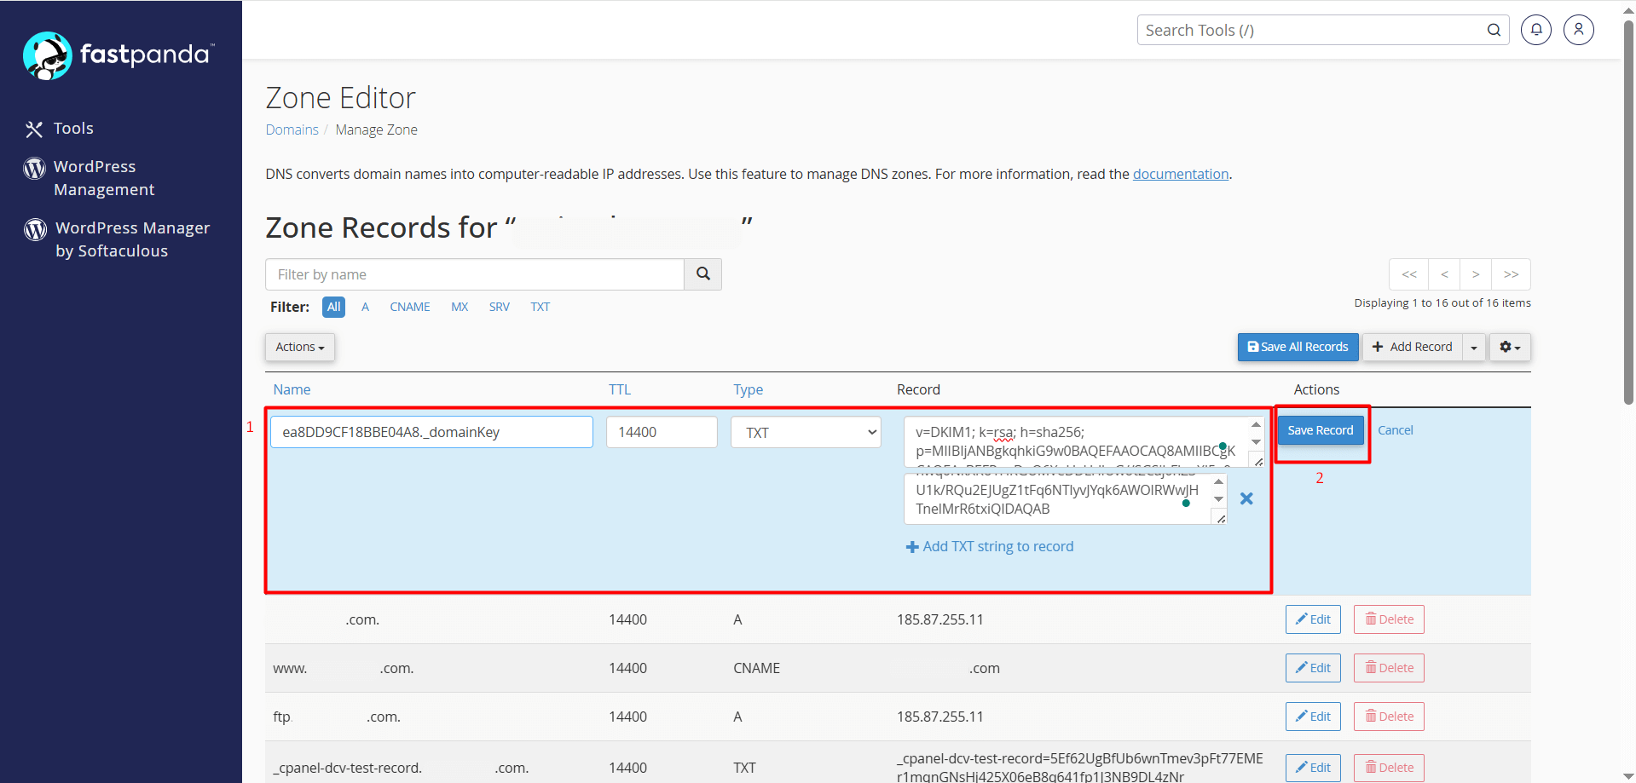Edit the www CNAME record

[1313, 668]
